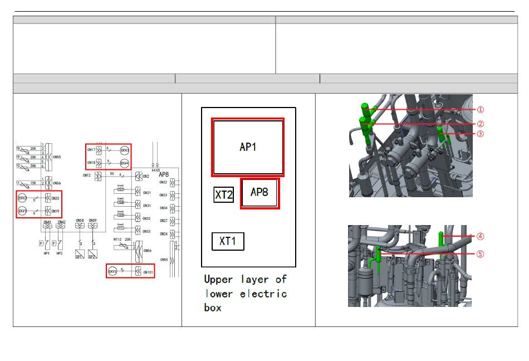Click the EKV1 valve circle symbol
This screenshot has width=529, height=361.
22,211
